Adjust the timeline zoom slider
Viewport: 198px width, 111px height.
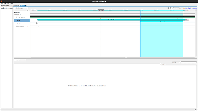[x=176, y=8]
